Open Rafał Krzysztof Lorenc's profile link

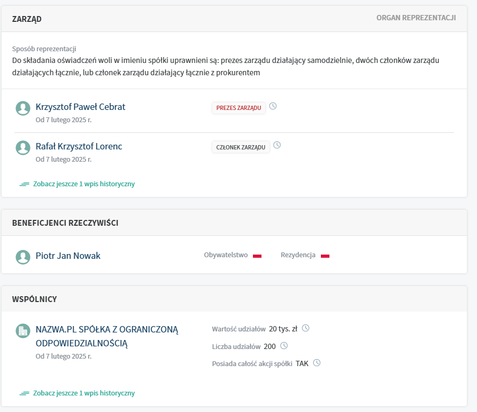[79, 146]
